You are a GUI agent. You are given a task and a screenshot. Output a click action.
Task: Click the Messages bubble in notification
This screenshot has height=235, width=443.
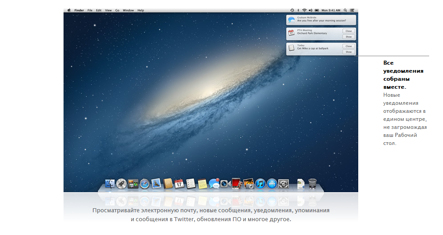pos(291,20)
